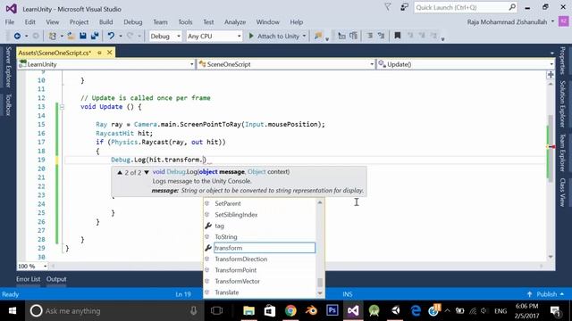Viewport: 572px width, 321px height.
Task: Open the Solution Explorer side panel
Action: 562,104
